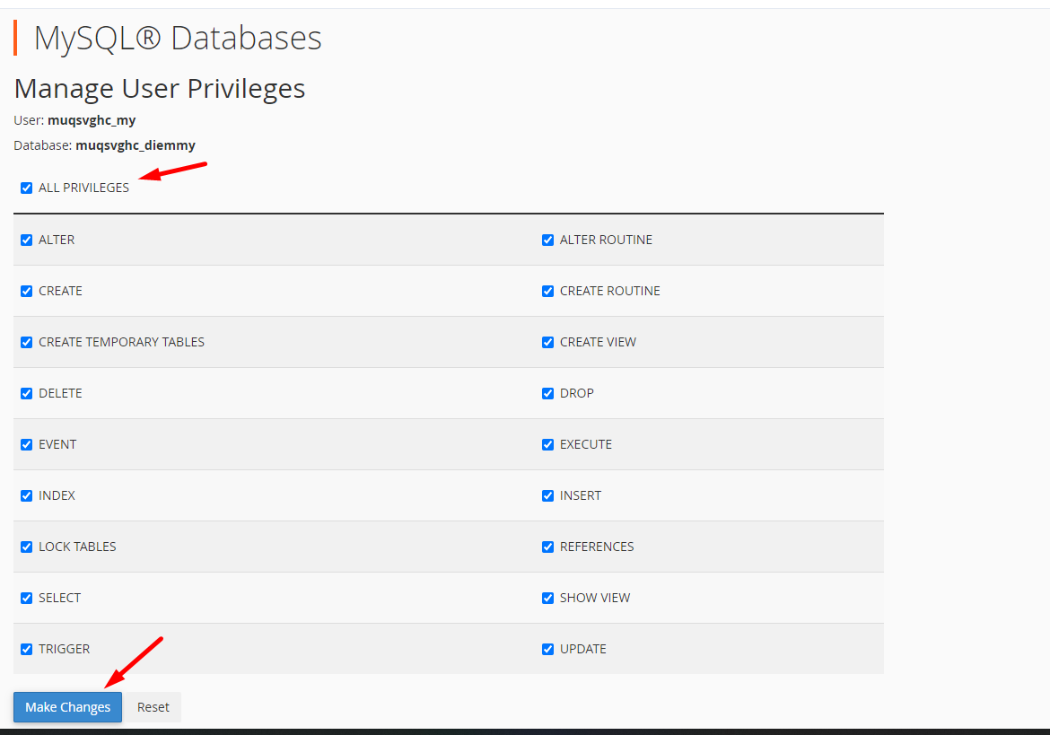Uncheck the EXECUTE privilege
This screenshot has height=735, width=1050.
pyautogui.click(x=548, y=445)
